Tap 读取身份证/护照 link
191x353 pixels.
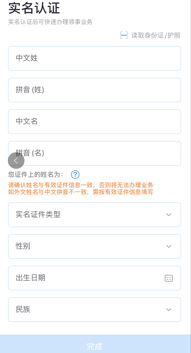coord(156,35)
